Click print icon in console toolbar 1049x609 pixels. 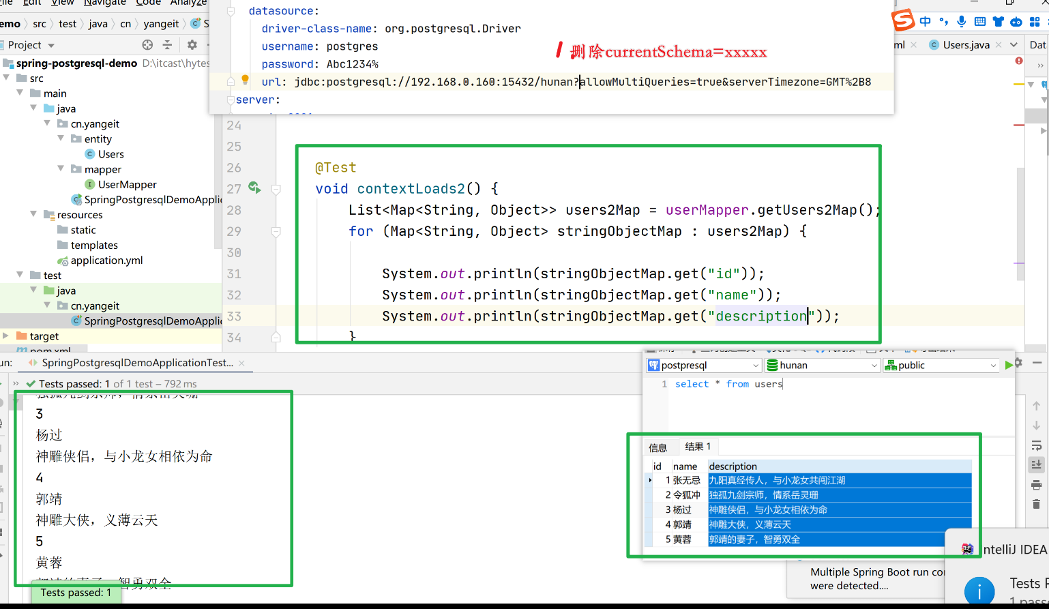click(x=1037, y=485)
